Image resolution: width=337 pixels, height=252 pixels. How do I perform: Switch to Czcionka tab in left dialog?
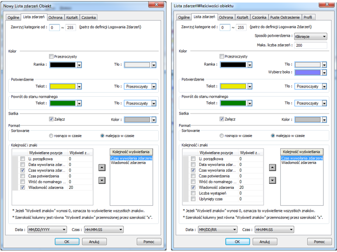pyautogui.click(x=88, y=17)
